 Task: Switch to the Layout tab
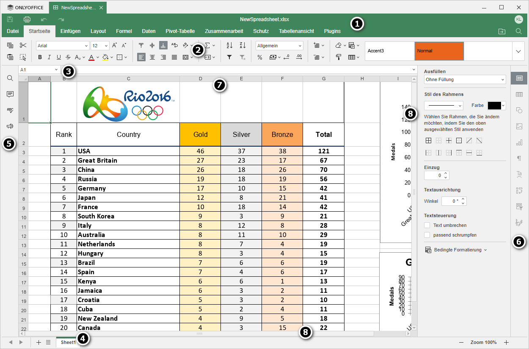(98, 31)
